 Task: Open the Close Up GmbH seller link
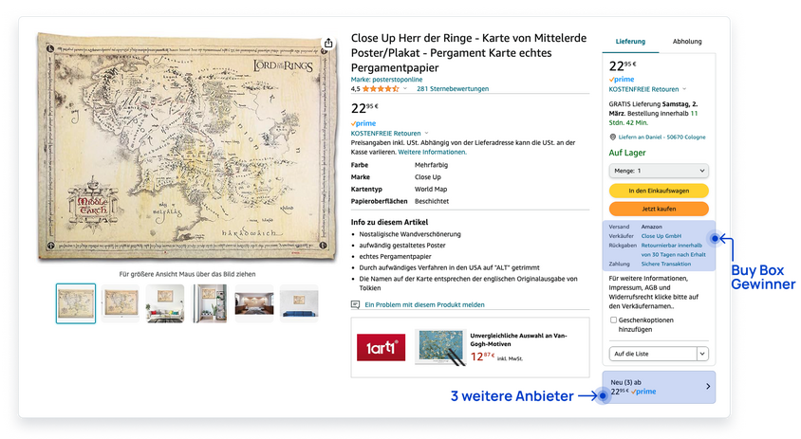[661, 236]
